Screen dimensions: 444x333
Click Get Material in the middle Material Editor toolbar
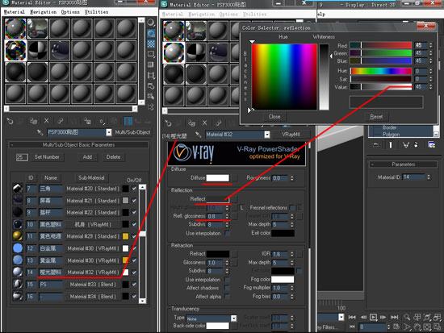(168, 123)
